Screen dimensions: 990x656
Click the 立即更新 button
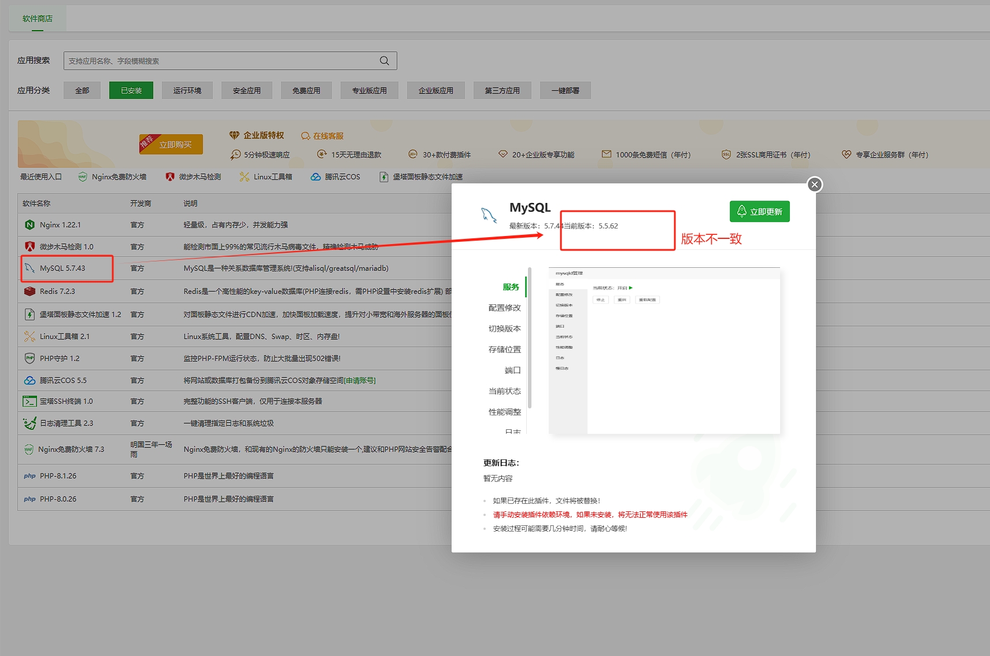[759, 212]
